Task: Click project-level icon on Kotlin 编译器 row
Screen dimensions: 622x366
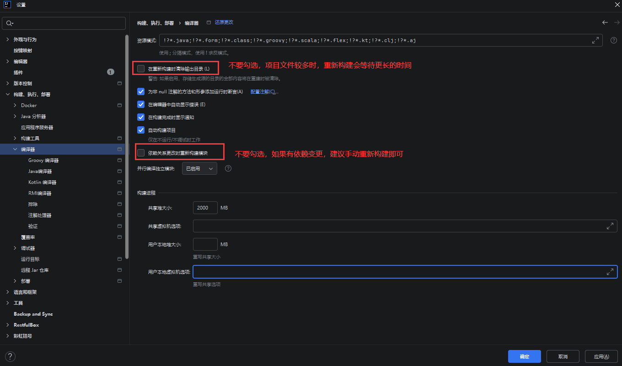Action: [x=119, y=182]
